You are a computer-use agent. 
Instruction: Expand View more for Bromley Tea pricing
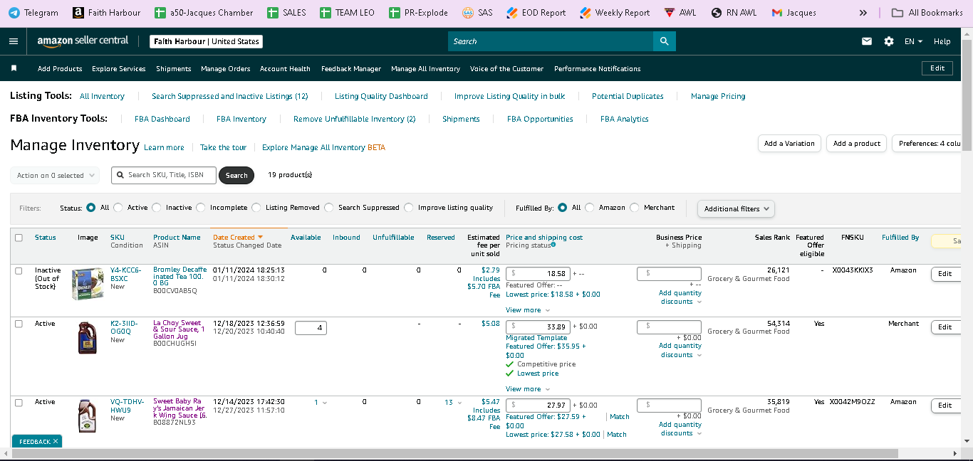(x=527, y=310)
